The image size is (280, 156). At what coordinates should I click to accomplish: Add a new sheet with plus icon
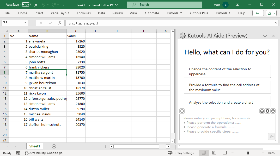[x=54, y=146]
